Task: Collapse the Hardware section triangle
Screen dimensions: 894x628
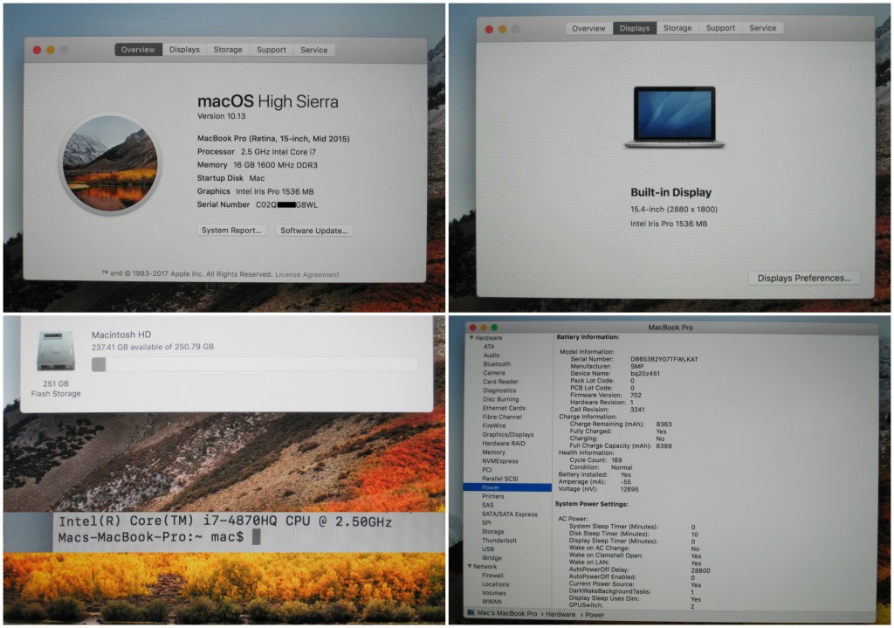Action: (x=471, y=338)
